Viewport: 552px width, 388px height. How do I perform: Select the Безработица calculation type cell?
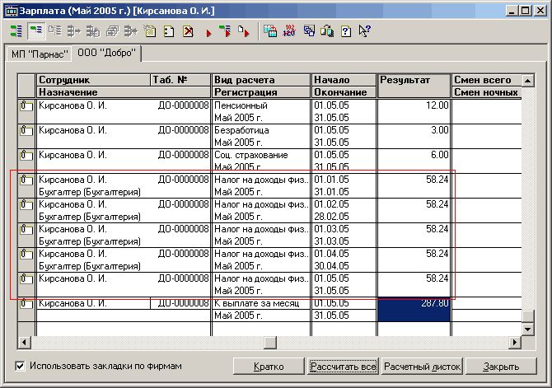[261, 130]
